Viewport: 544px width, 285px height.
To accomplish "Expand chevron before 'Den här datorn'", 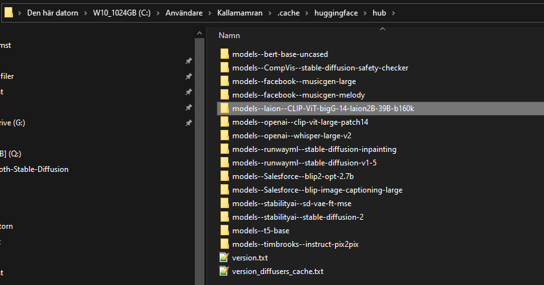I will (x=20, y=13).
